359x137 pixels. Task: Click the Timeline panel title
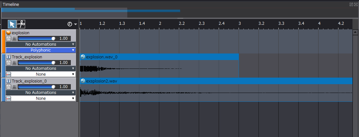click(11, 4)
